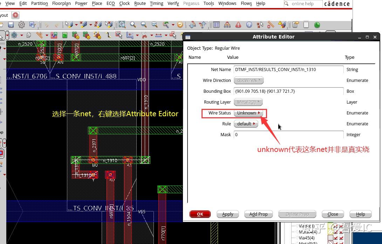Click the Via45(4) dotted pattern swatch
382x244 pixels.
[330, 238]
